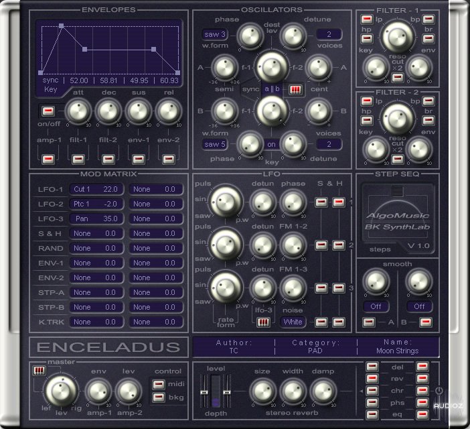The width and height of the screenshot is (470, 429).
Task: Click the right reverb level slider handle
Action: (227, 392)
